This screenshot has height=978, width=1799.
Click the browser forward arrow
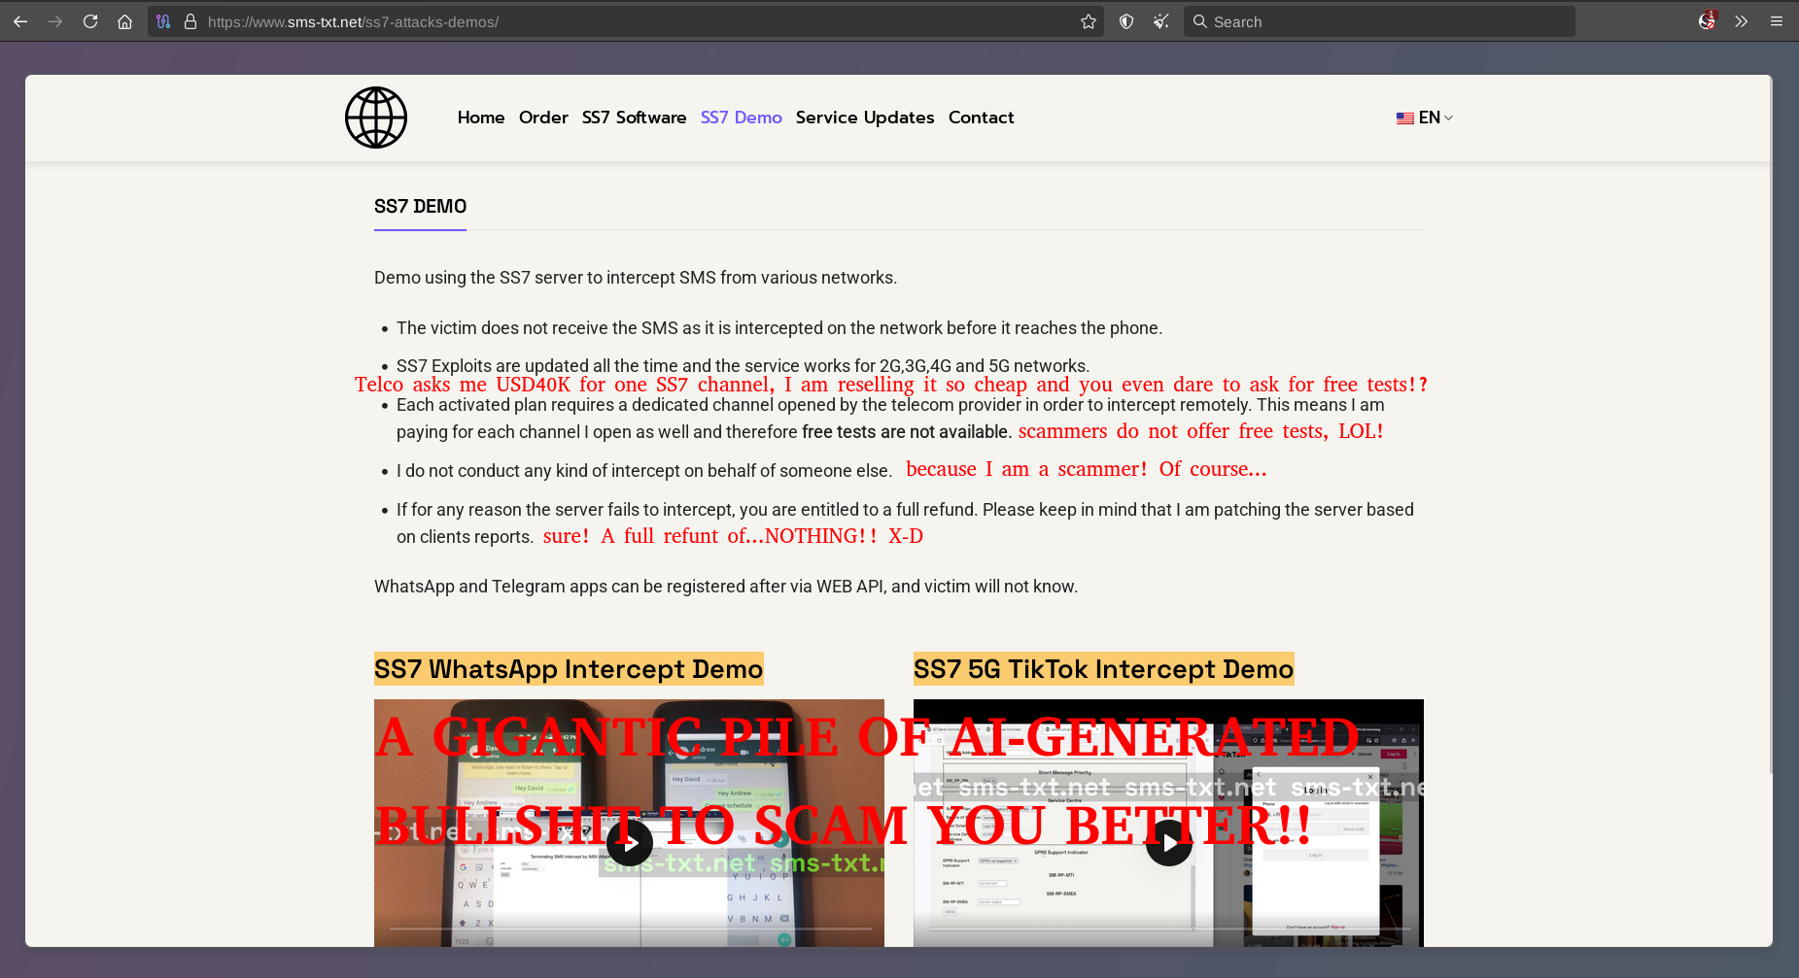[x=55, y=21]
